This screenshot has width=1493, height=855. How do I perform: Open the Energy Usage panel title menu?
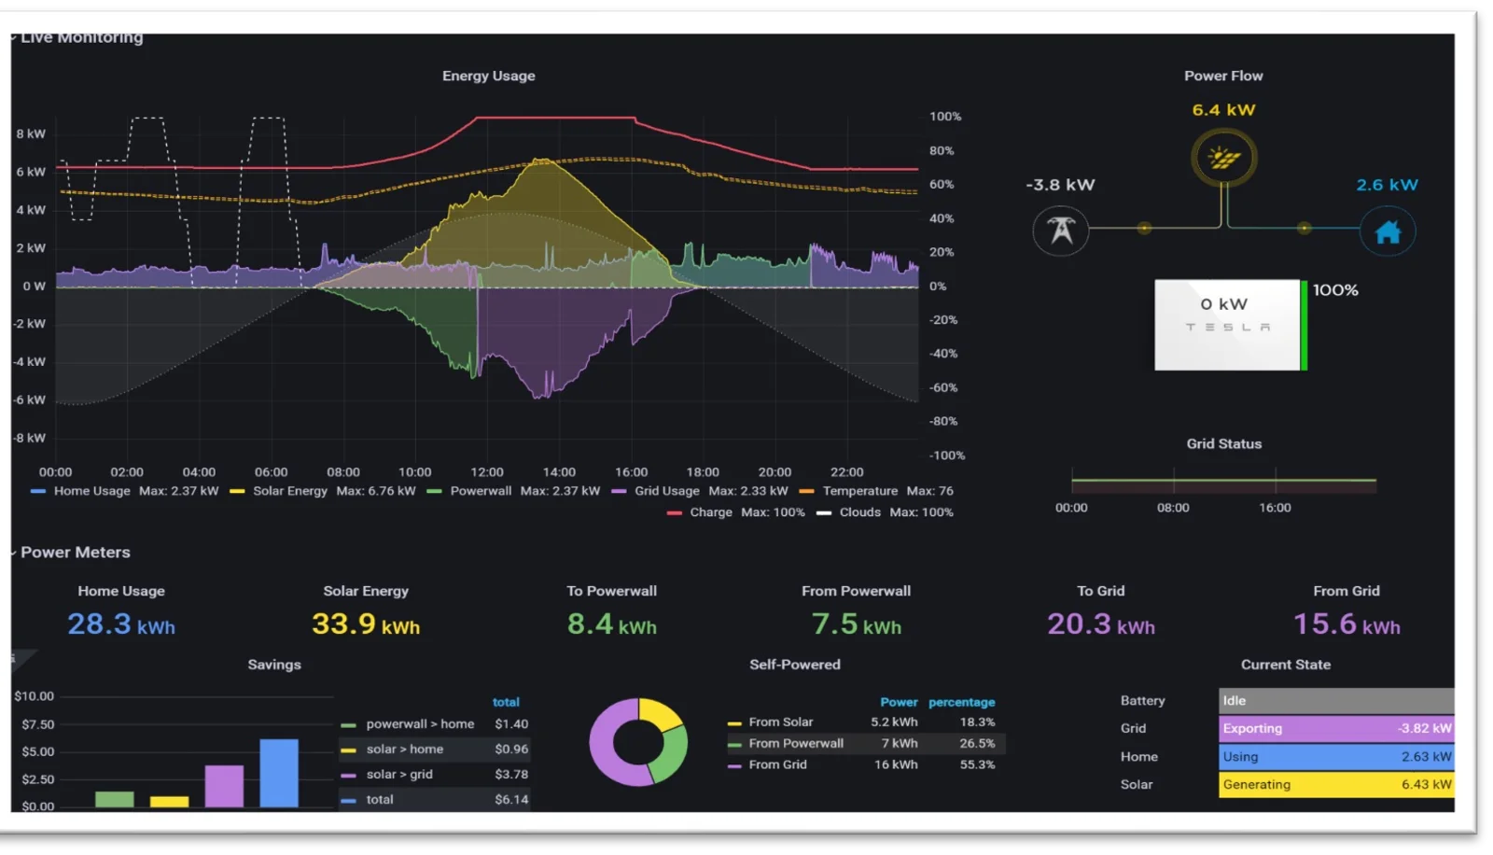pyautogui.click(x=488, y=76)
